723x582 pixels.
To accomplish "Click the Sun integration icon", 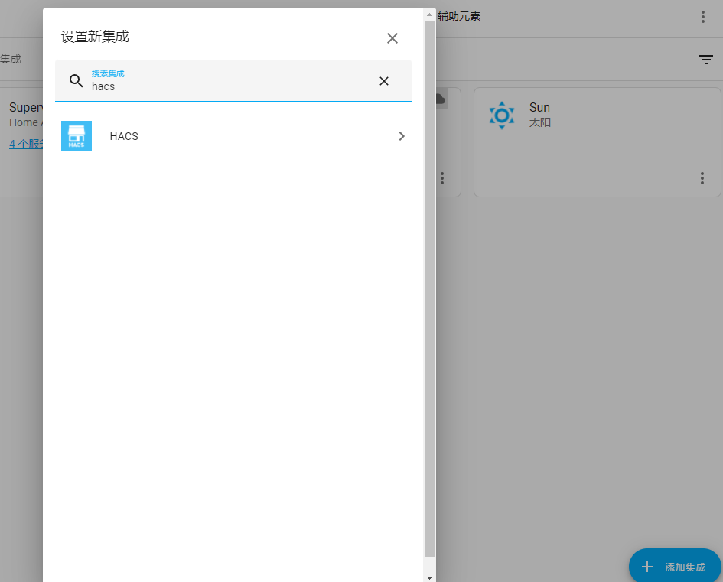I will coord(502,115).
